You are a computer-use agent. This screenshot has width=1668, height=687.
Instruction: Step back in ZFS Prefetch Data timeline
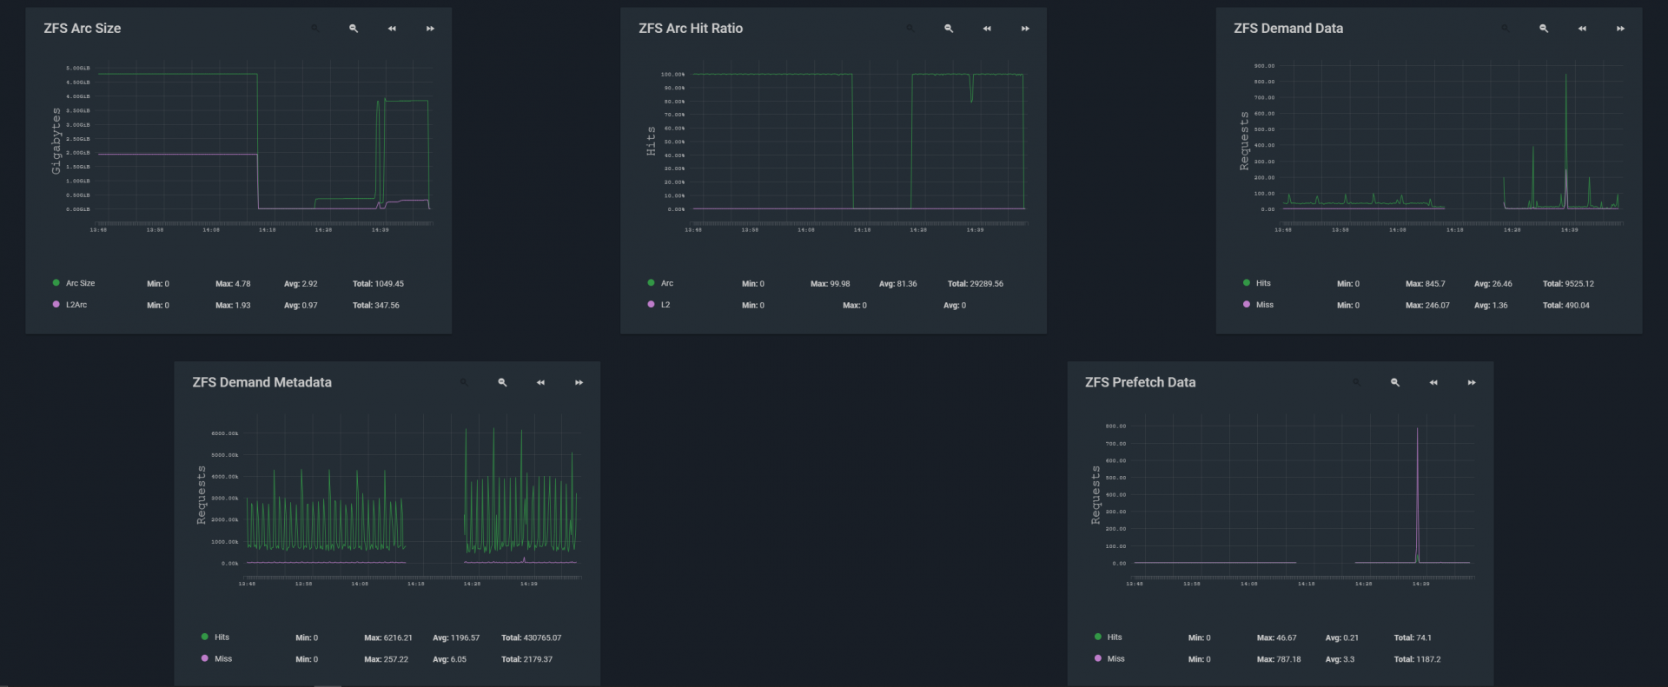pyautogui.click(x=1433, y=382)
